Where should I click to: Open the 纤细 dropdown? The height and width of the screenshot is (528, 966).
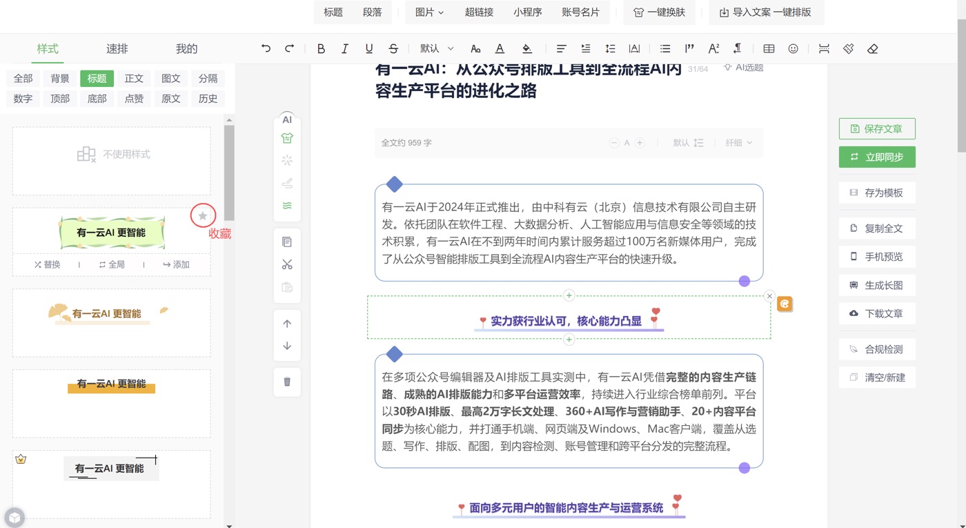[738, 143]
